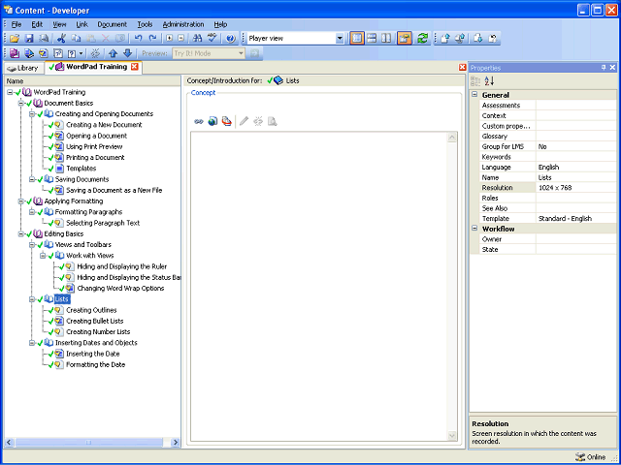Viewport: 621px width, 465px height.
Task: Open Find with the binoculars icon
Action: pyautogui.click(x=197, y=39)
